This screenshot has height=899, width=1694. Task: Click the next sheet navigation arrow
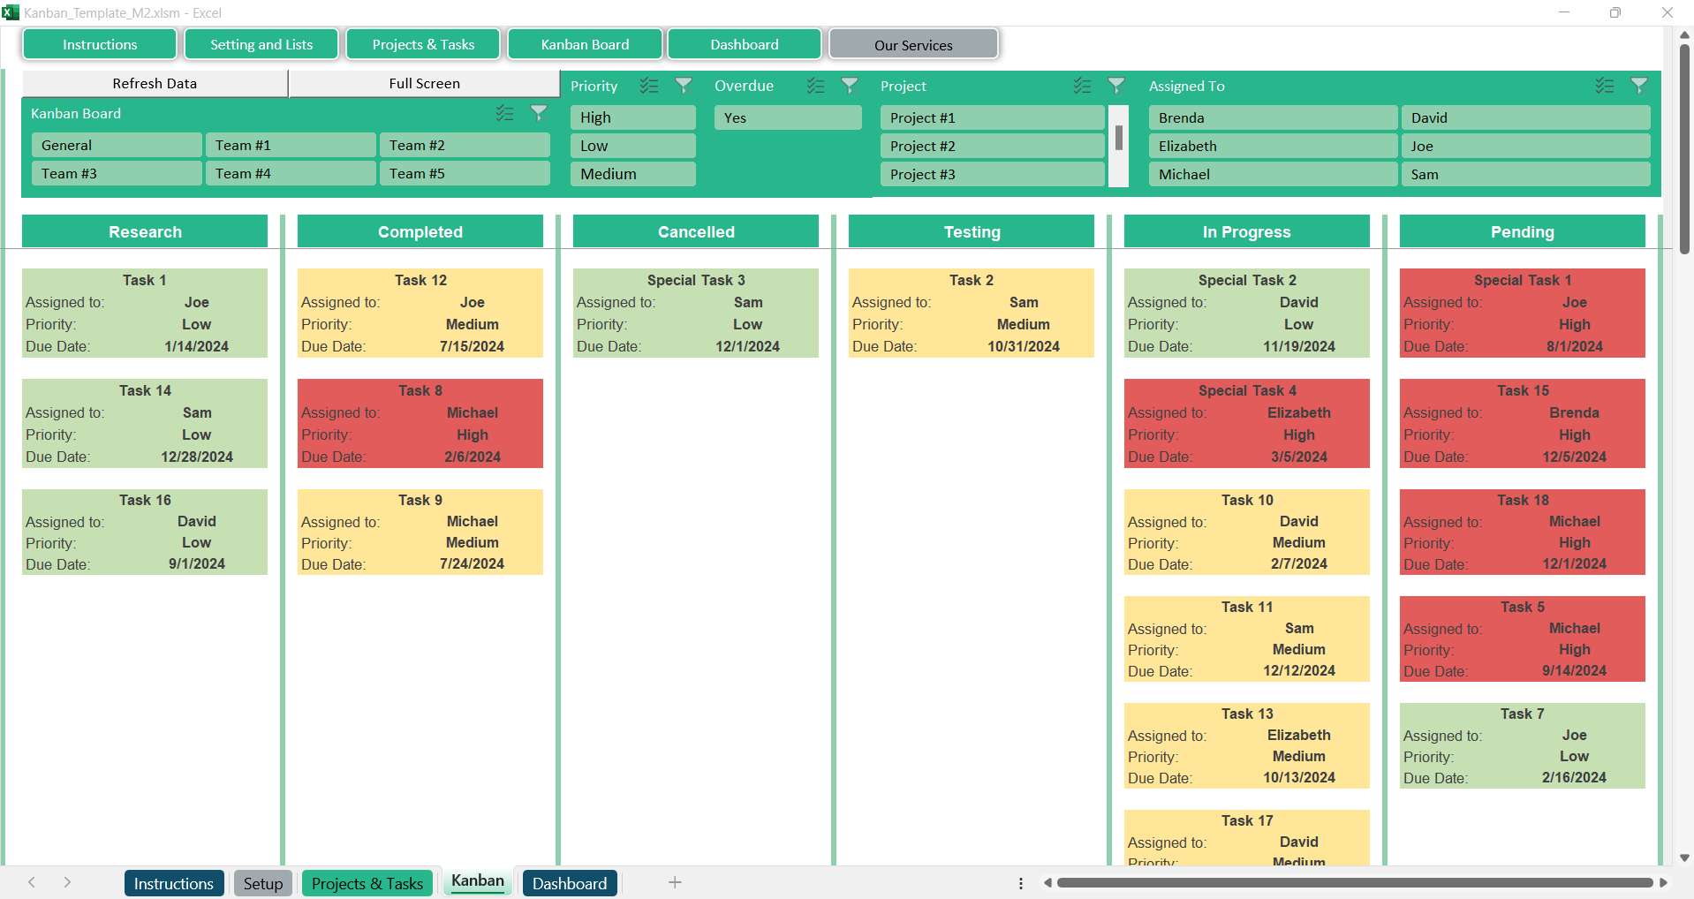point(67,882)
